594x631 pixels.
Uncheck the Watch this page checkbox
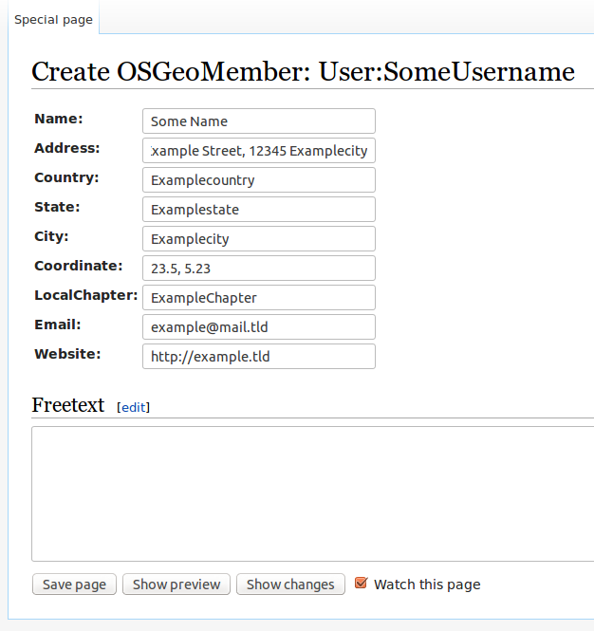[361, 584]
